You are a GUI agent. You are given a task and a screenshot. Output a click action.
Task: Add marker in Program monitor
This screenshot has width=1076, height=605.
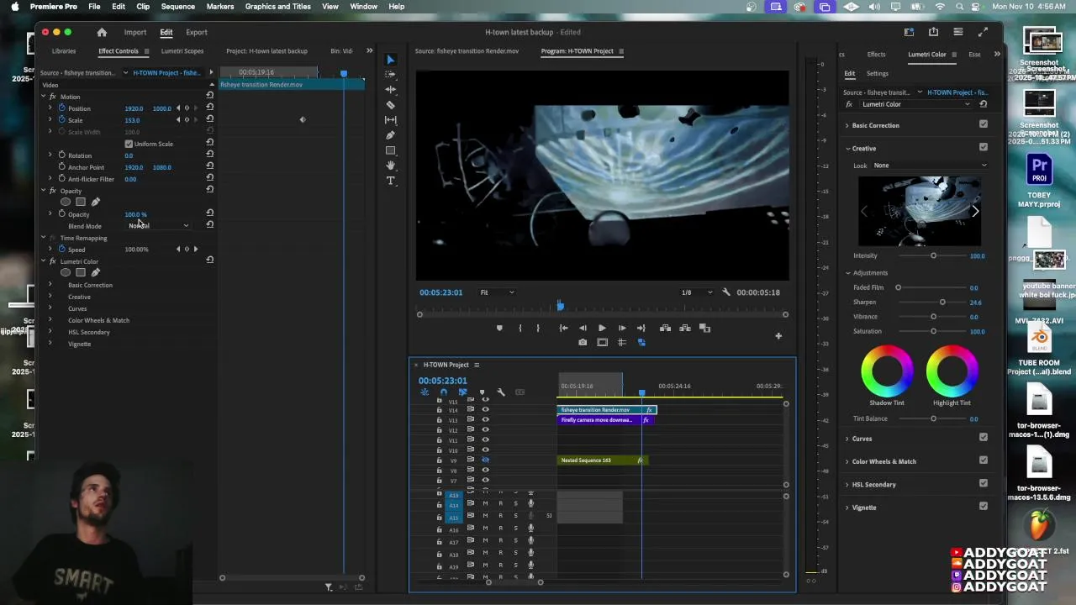499,328
